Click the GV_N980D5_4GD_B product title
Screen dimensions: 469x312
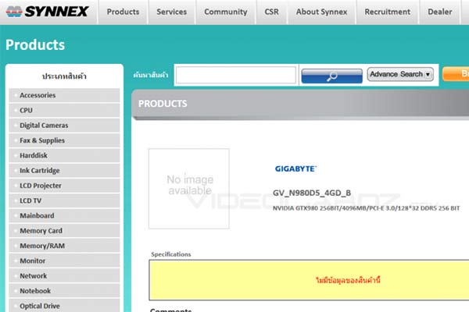click(312, 193)
